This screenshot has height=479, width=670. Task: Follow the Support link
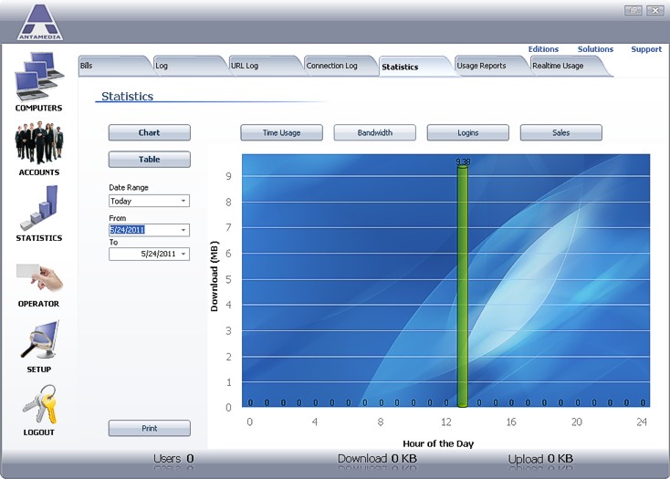point(646,49)
